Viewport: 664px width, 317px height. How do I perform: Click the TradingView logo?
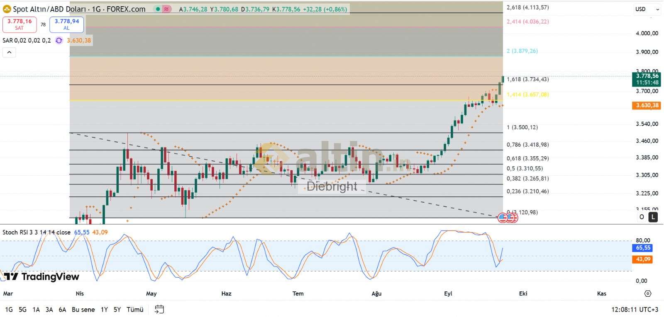click(x=41, y=276)
